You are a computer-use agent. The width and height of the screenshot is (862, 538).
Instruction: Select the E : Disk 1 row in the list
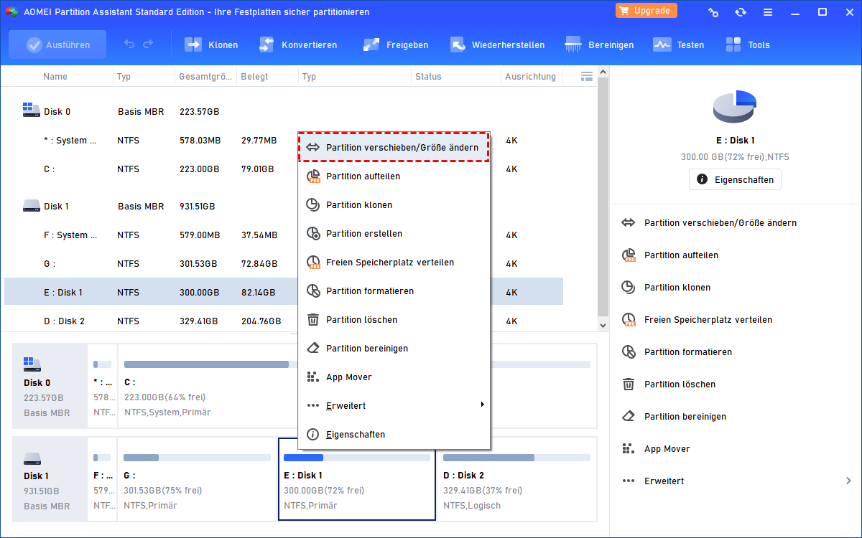pyautogui.click(x=284, y=292)
